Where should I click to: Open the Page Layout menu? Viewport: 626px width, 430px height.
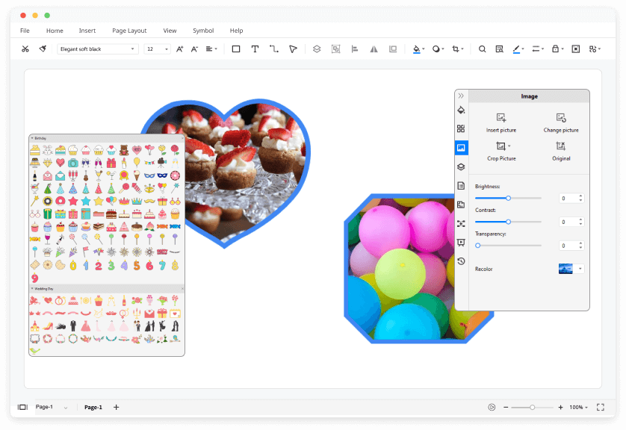tap(129, 31)
